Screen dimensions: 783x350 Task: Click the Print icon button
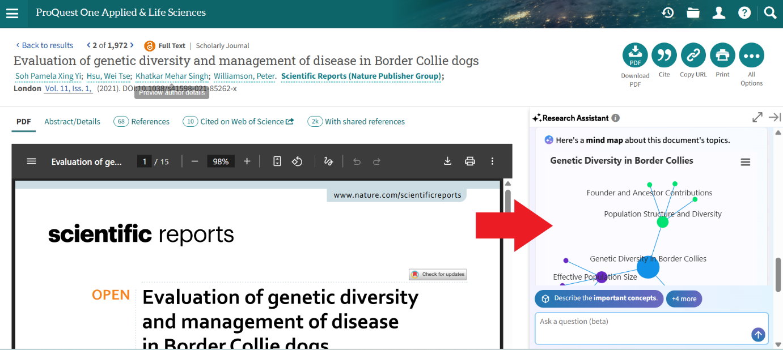point(722,56)
